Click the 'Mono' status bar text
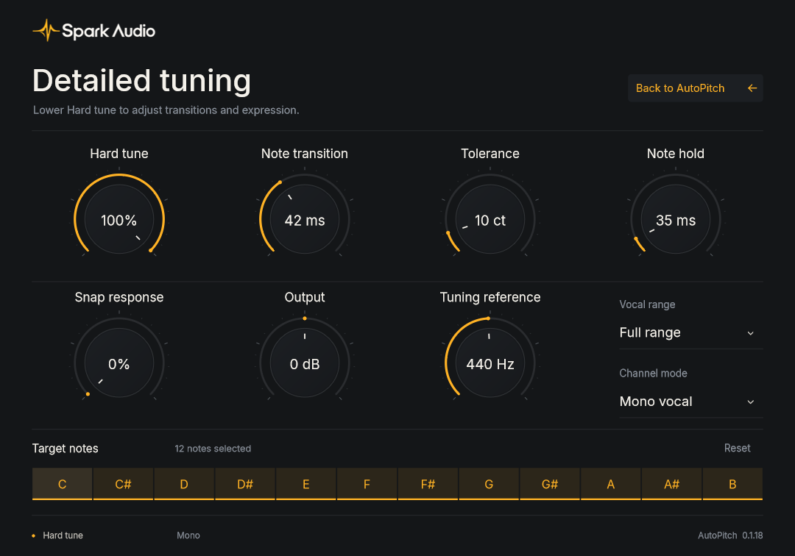This screenshot has height=556, width=795. [x=188, y=535]
